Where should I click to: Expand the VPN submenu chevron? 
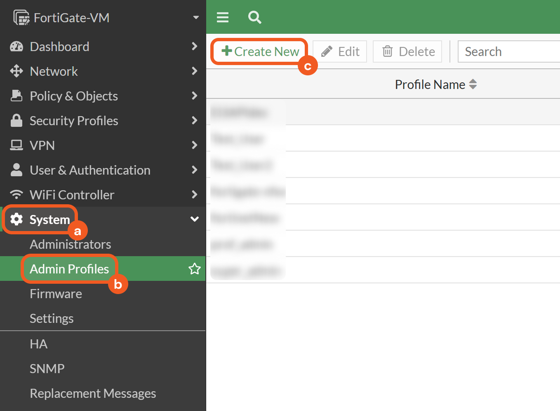(194, 145)
